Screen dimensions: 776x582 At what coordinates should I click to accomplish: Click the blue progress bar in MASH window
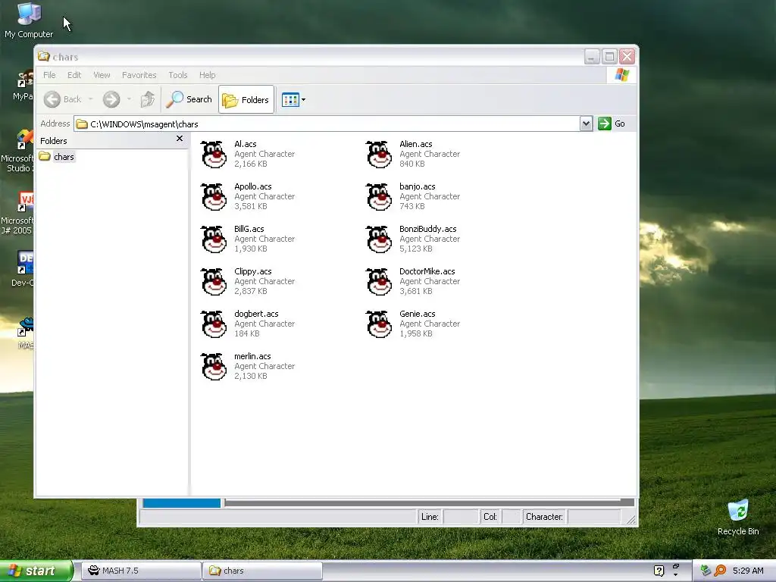click(x=182, y=503)
